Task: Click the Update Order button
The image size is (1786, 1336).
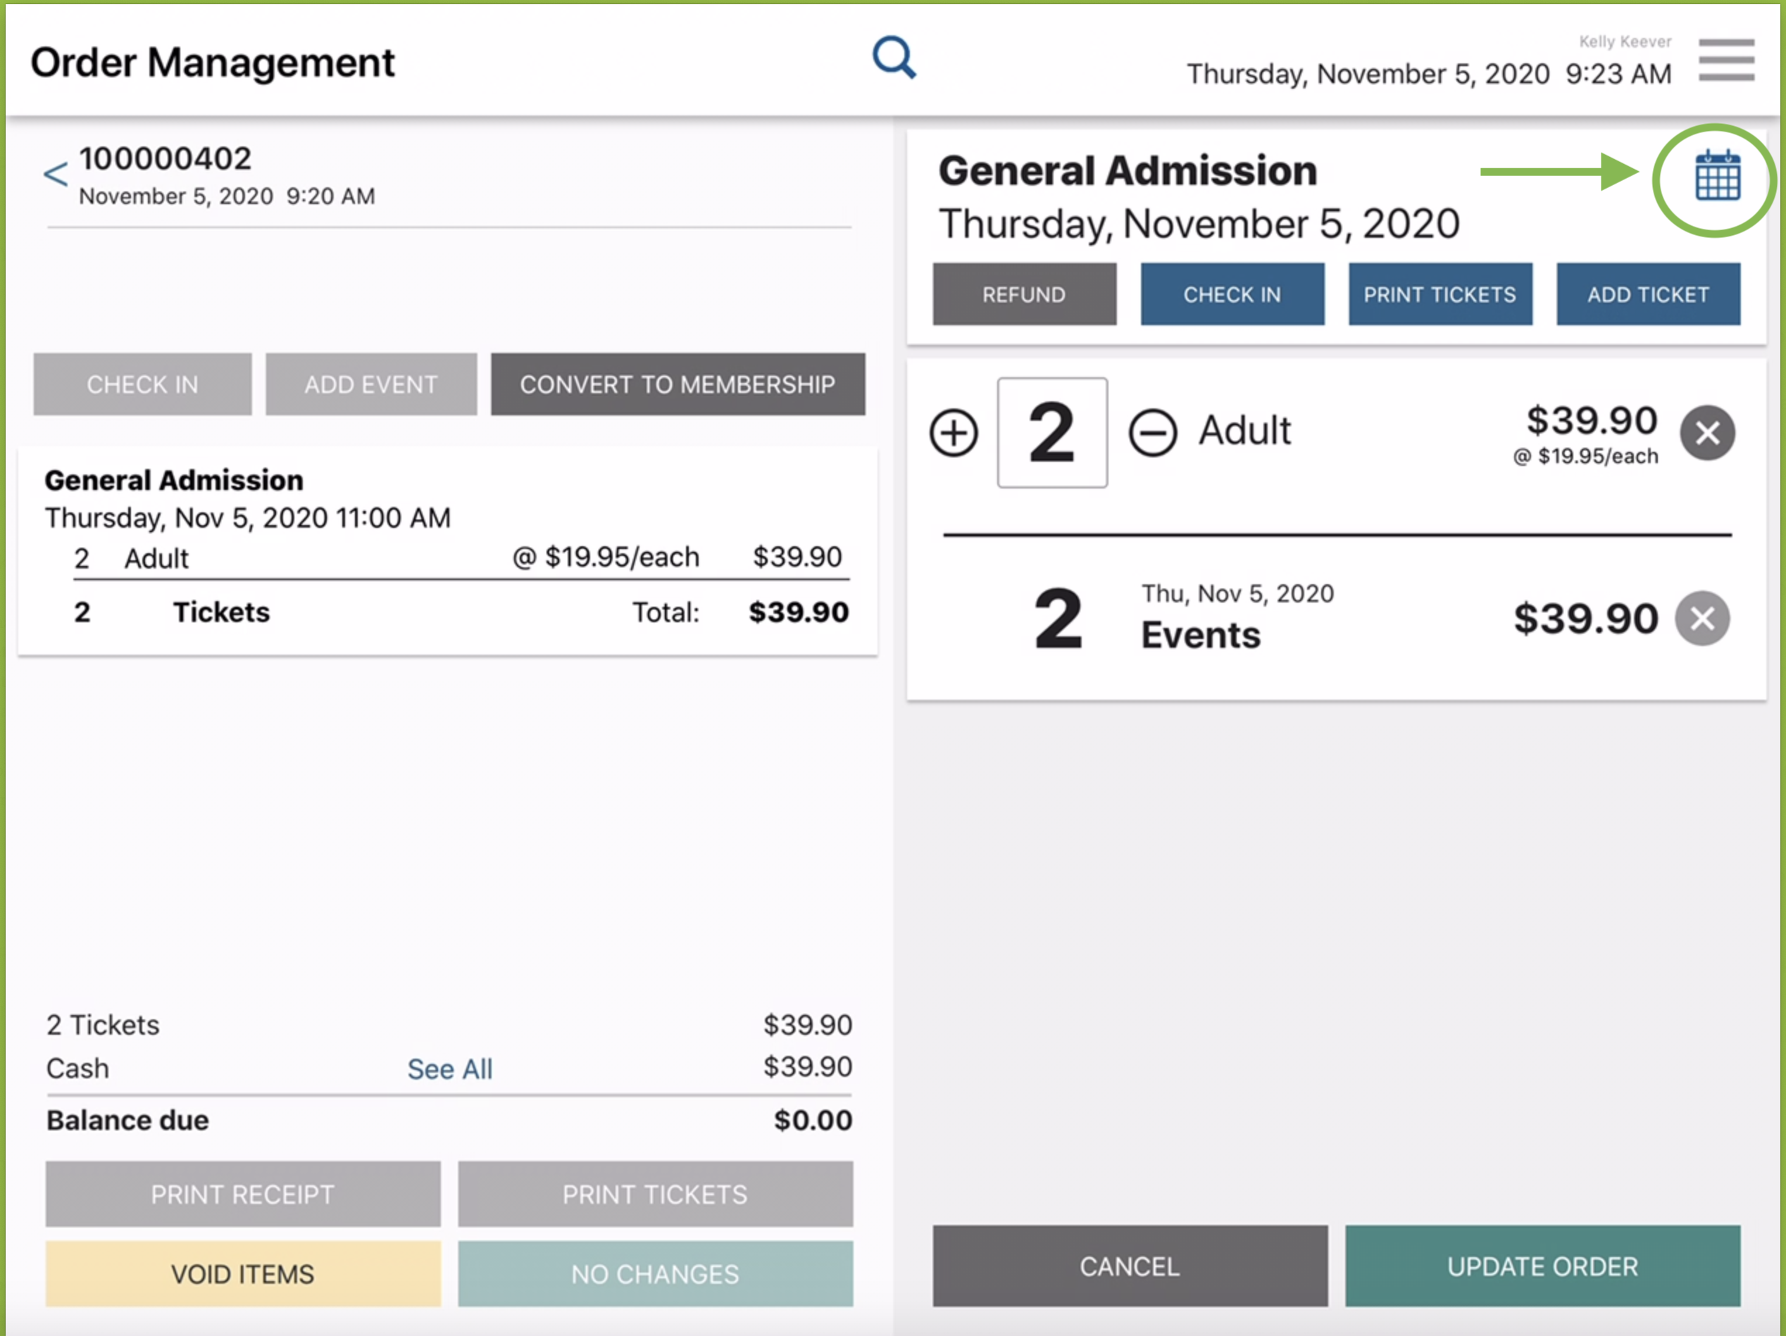Action: pyautogui.click(x=1542, y=1266)
